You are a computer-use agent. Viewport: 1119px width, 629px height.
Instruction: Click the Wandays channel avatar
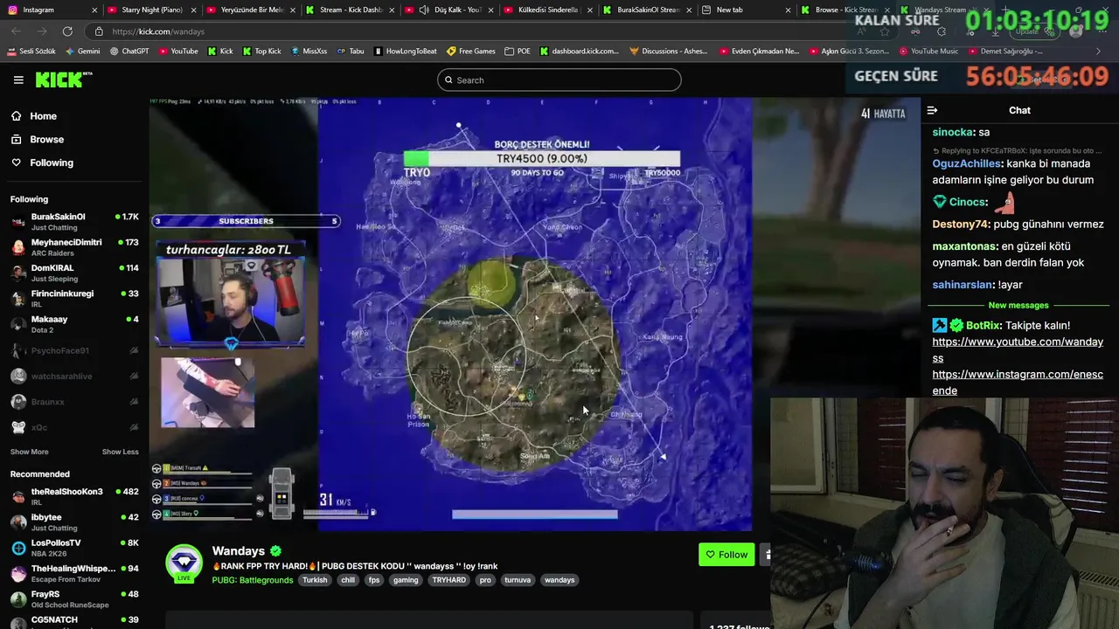pyautogui.click(x=184, y=564)
